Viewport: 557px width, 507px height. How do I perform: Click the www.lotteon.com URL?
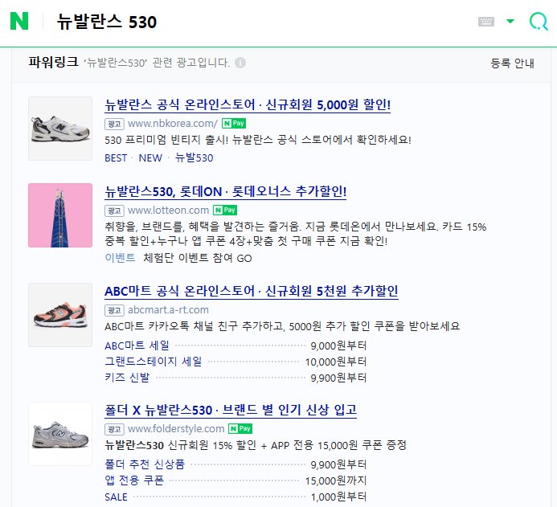[x=168, y=211]
